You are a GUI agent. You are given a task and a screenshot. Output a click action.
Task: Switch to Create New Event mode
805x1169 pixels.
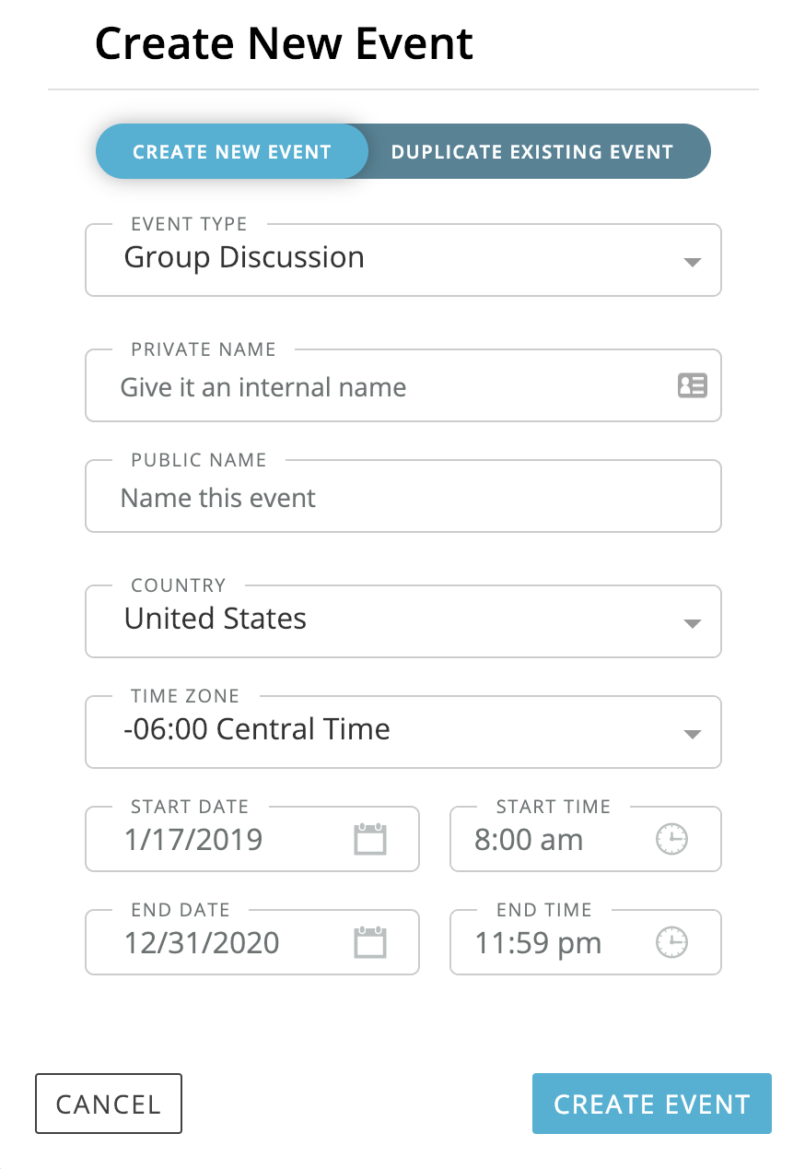(232, 152)
